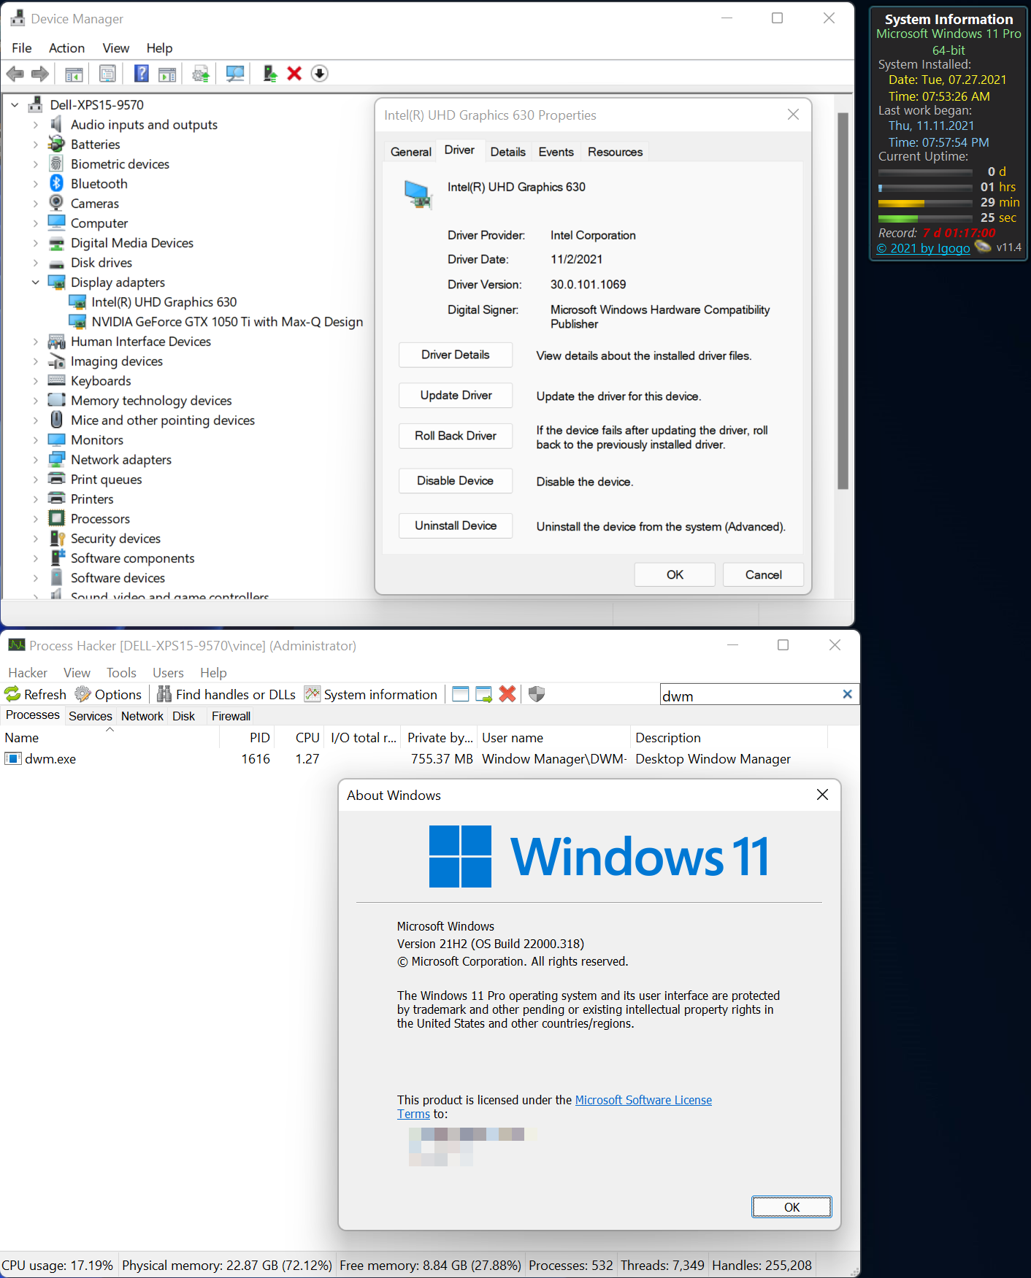The width and height of the screenshot is (1031, 1278).
Task: Click the Disable Device button
Action: 456,481
